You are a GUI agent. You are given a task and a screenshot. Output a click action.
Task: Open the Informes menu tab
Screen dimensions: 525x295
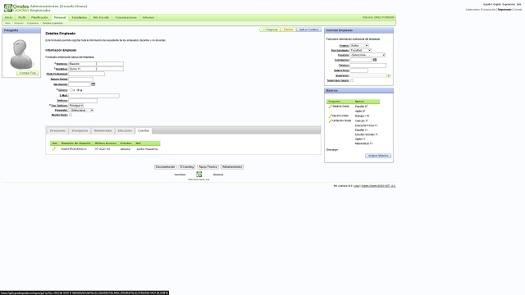point(148,17)
